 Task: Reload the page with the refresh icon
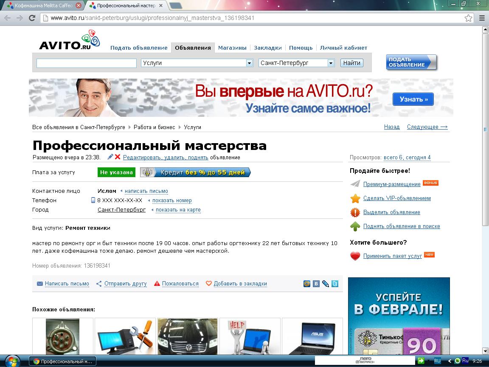click(32, 18)
